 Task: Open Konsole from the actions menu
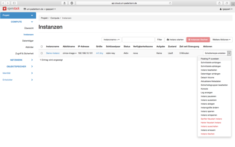click(215, 89)
